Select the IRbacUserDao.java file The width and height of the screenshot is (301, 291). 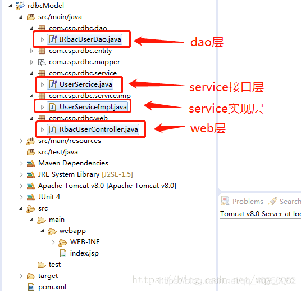(x=84, y=39)
